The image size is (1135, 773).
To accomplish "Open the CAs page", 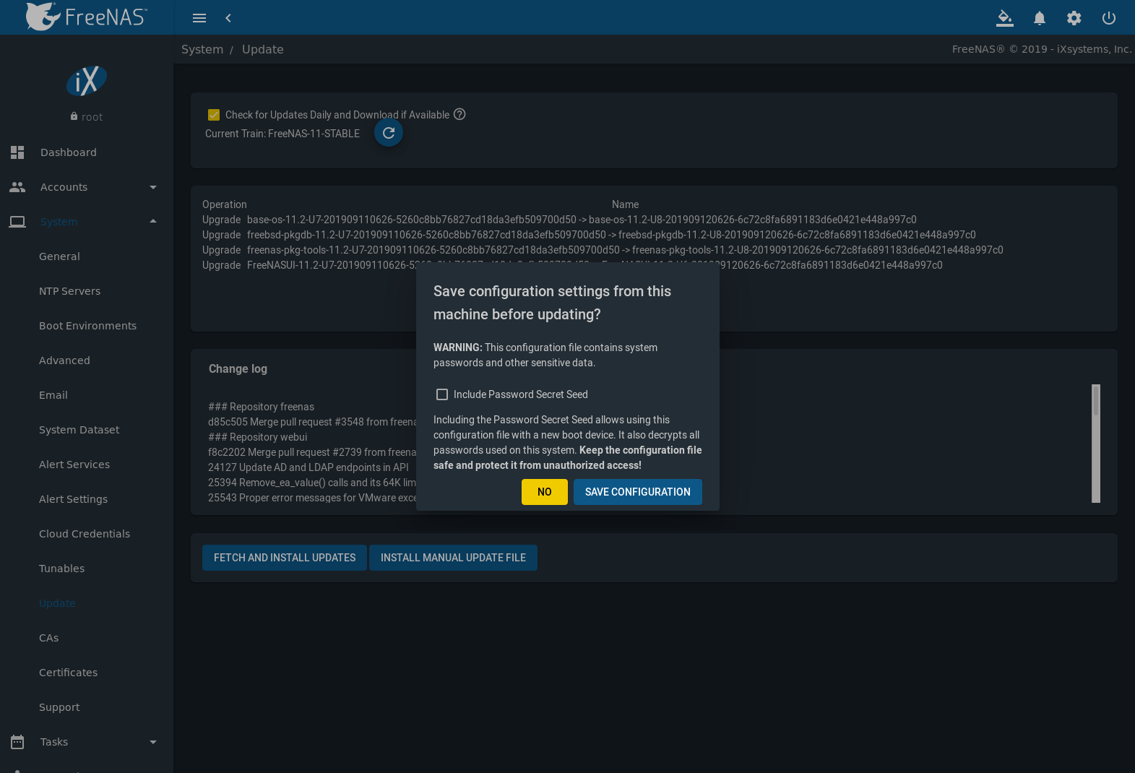I will [x=48, y=638].
